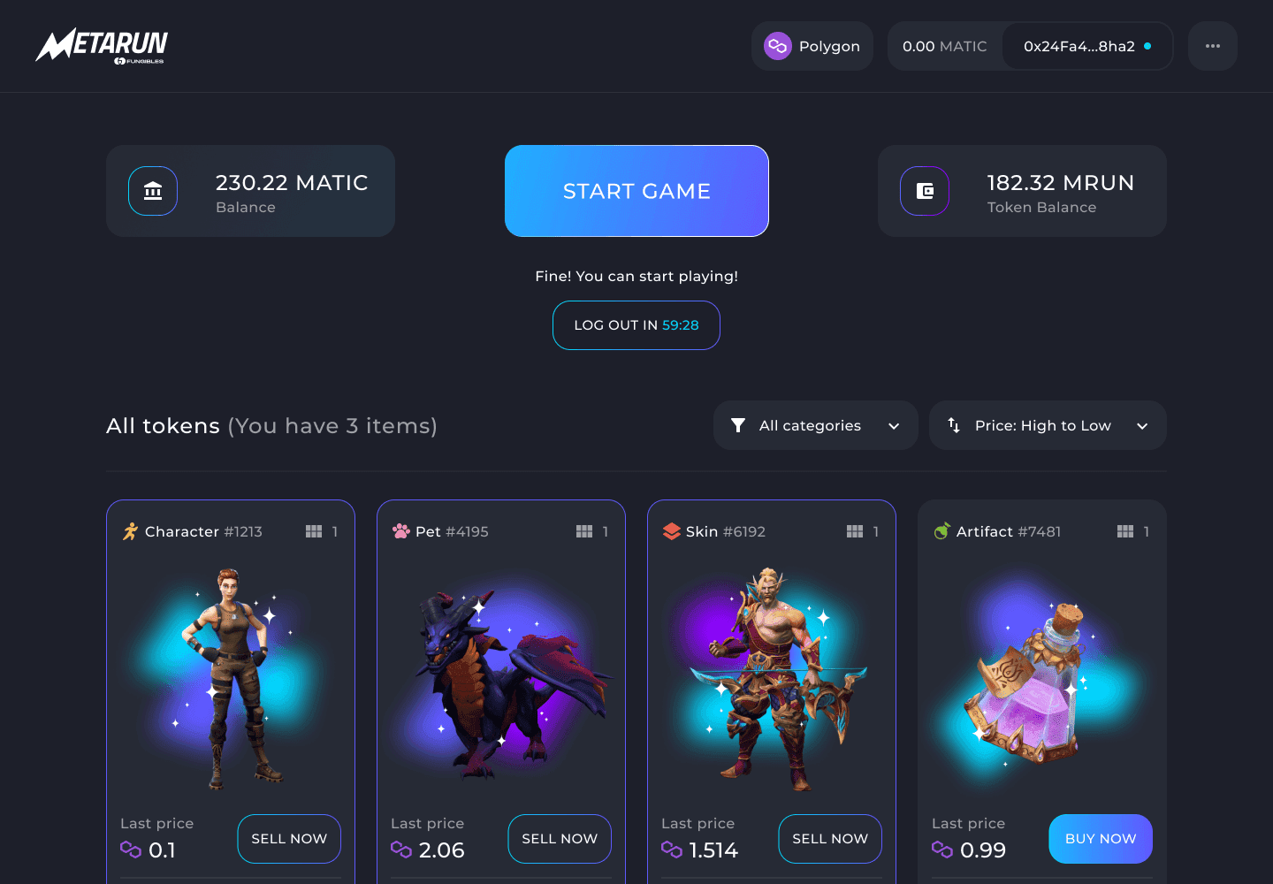The height and width of the screenshot is (884, 1273).
Task: Click the MATIC balance bank icon
Action: point(153,191)
